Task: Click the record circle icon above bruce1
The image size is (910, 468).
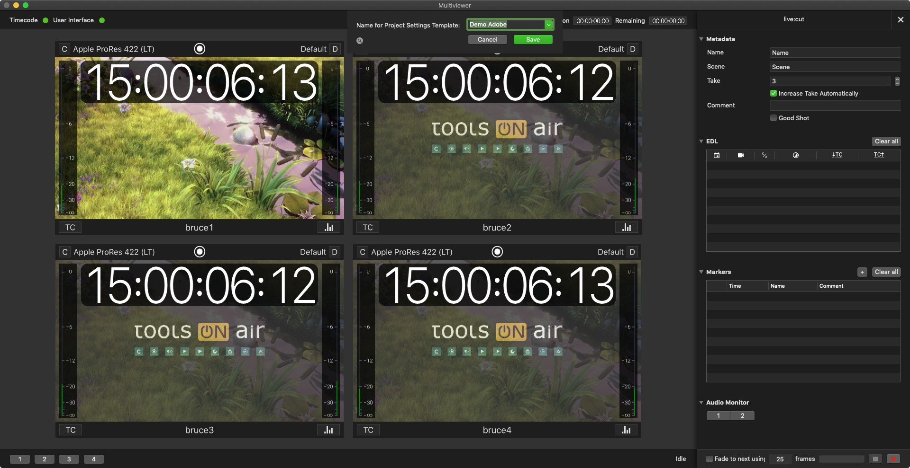Action: pyautogui.click(x=200, y=49)
